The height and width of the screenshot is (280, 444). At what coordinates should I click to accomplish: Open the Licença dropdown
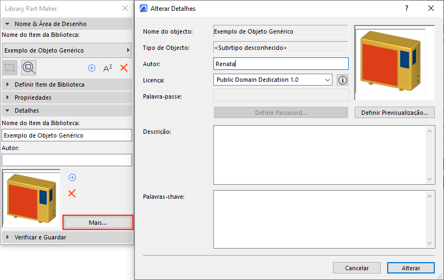point(273,80)
